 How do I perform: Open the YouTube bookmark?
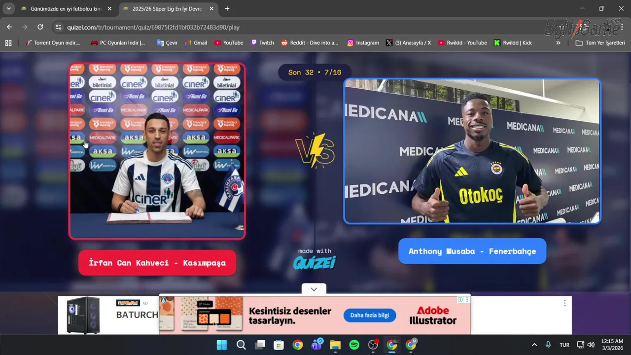(228, 43)
